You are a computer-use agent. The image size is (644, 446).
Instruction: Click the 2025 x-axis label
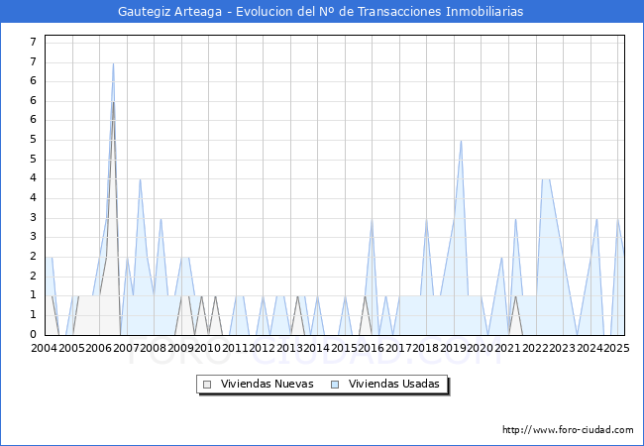[616, 348]
